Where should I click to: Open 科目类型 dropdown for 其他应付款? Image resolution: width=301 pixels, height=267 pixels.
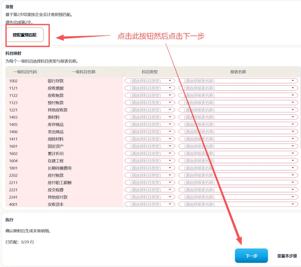point(150,197)
